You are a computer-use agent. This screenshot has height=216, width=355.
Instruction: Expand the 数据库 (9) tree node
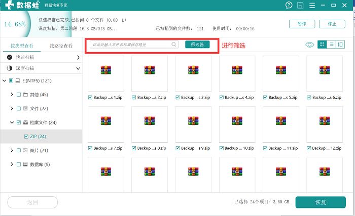click(x=12, y=164)
